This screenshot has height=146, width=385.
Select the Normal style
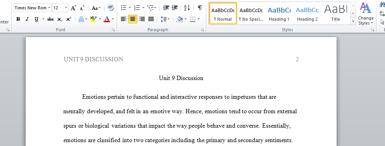(223, 14)
